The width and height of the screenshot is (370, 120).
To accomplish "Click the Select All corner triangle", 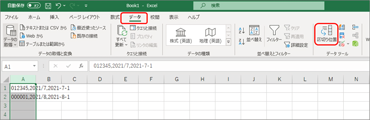I will [x=5, y=79].
